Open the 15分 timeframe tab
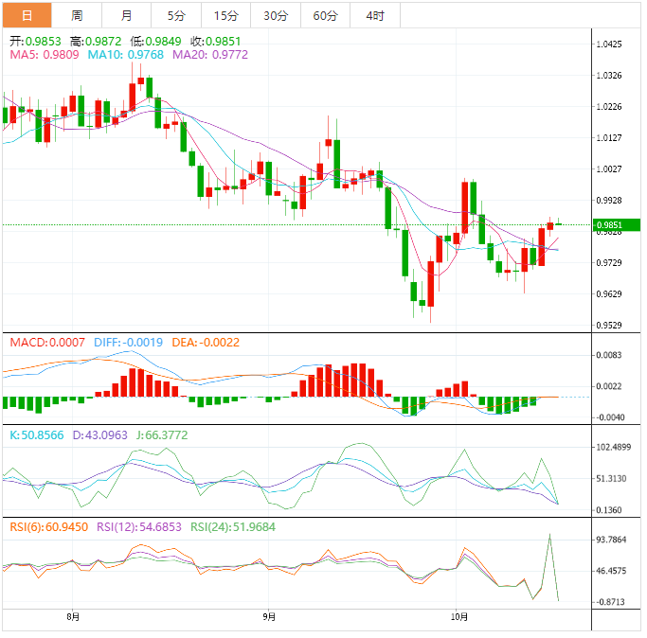 click(226, 16)
